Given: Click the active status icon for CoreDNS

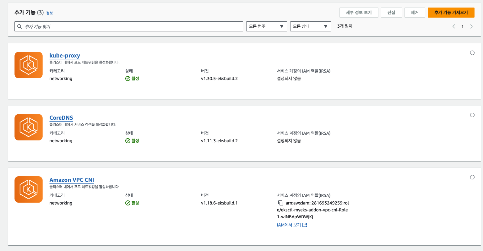Looking at the screenshot, I should coord(128,141).
